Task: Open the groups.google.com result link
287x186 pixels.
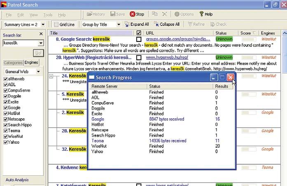Action: pos(178,39)
